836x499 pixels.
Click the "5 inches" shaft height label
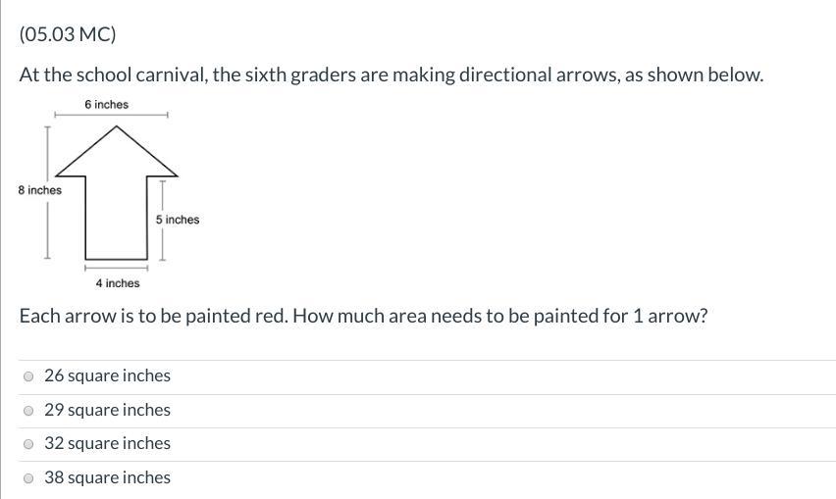(178, 220)
